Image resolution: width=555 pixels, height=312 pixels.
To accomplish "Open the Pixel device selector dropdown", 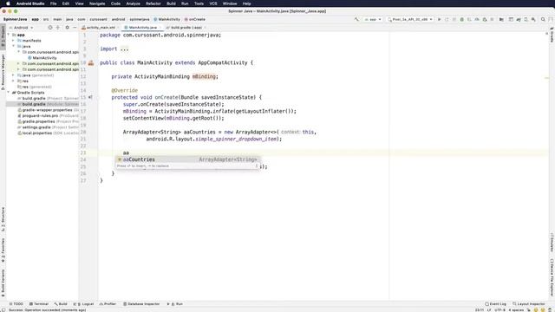I will click(410, 19).
